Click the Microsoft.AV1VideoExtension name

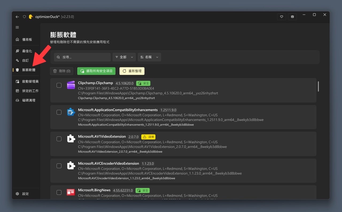point(102,136)
